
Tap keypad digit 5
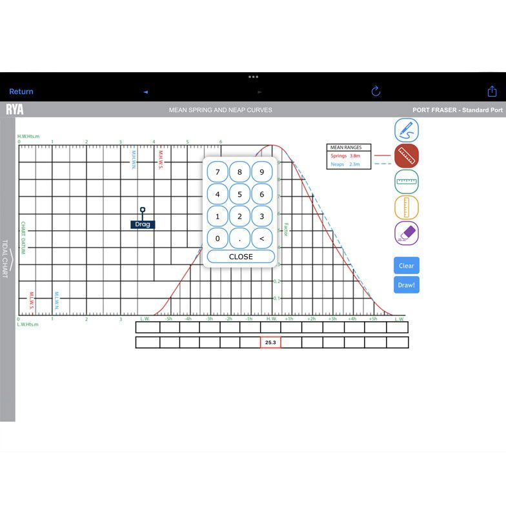pyautogui.click(x=239, y=194)
